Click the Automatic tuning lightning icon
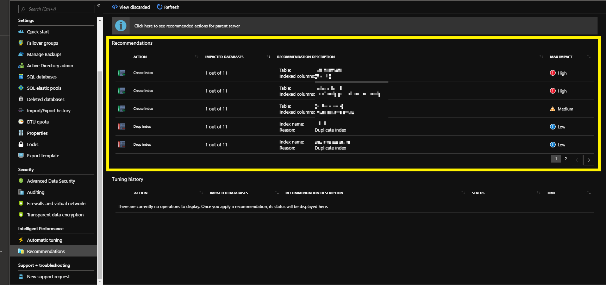Screen dimensions: 606x285 coord(21,240)
